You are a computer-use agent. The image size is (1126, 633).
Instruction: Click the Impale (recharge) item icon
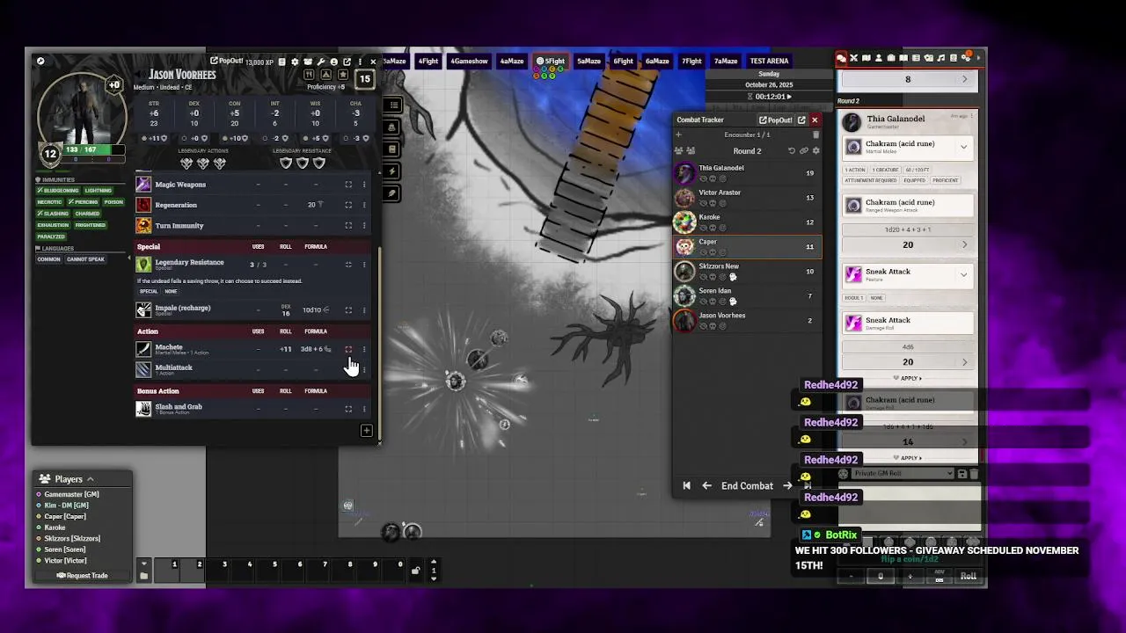[143, 309]
